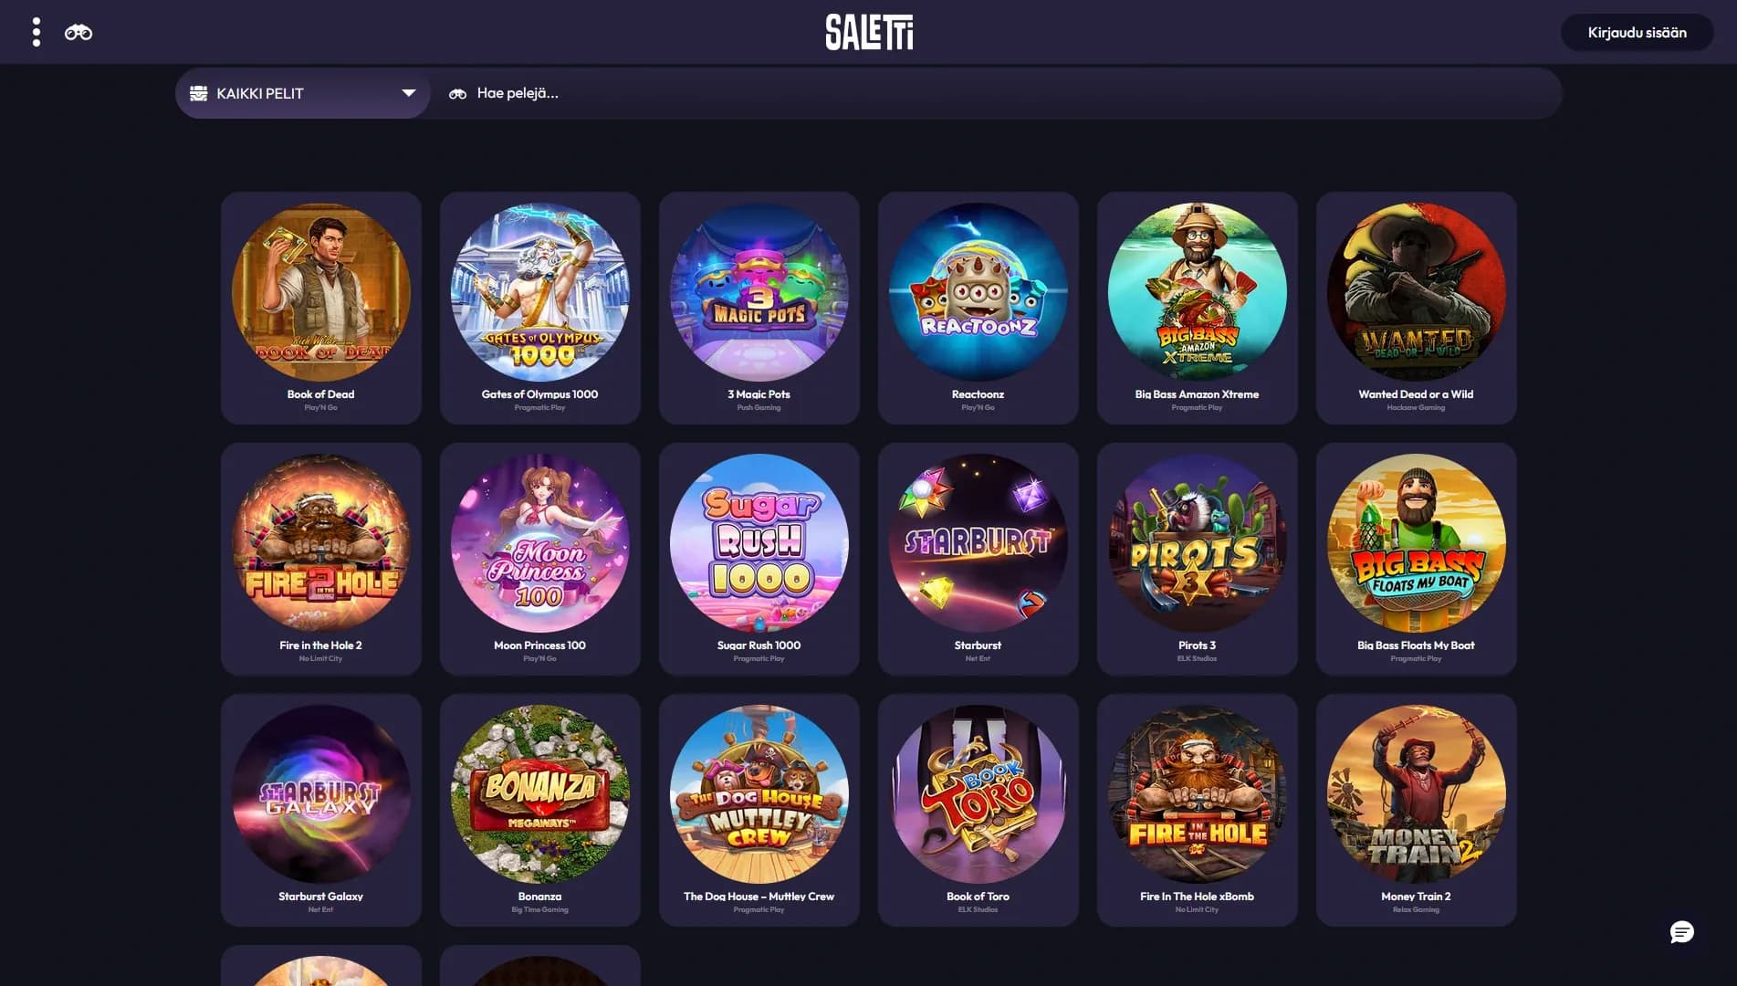Open the live chat bubble icon
This screenshot has width=1737, height=986.
point(1681,931)
